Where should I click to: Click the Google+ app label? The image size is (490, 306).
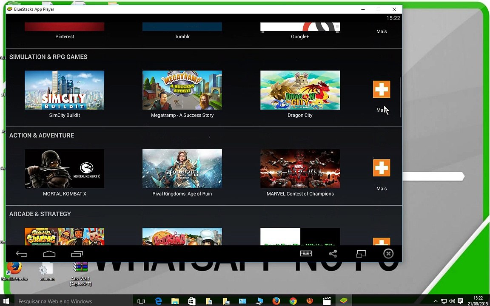300,37
